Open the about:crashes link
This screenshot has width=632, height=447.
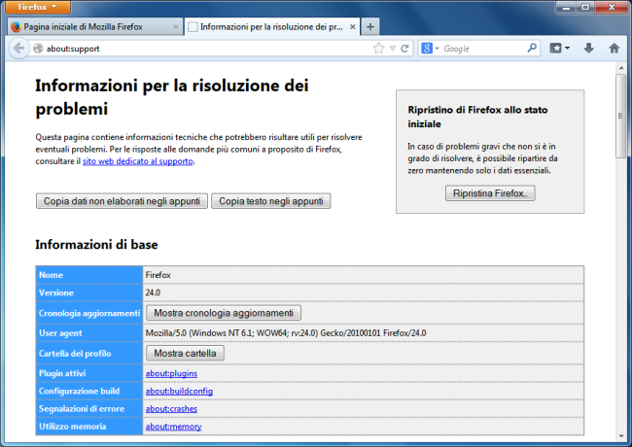pyautogui.click(x=171, y=409)
